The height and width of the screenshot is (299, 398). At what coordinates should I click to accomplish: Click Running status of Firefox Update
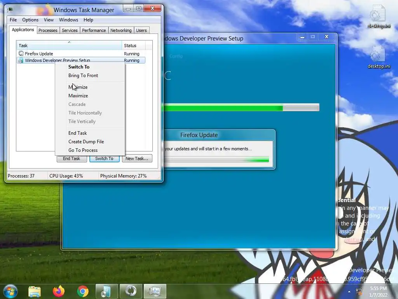coord(131,54)
